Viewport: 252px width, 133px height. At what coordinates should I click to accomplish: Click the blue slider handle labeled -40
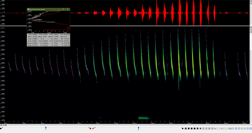tap(138, 128)
